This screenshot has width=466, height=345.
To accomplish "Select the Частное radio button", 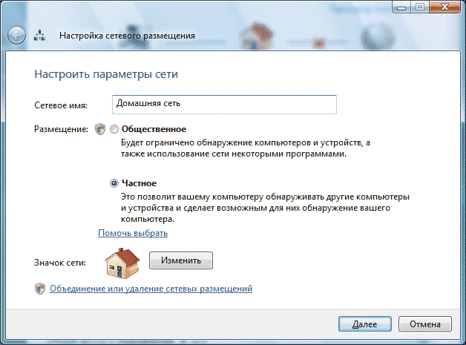I will (x=114, y=183).
